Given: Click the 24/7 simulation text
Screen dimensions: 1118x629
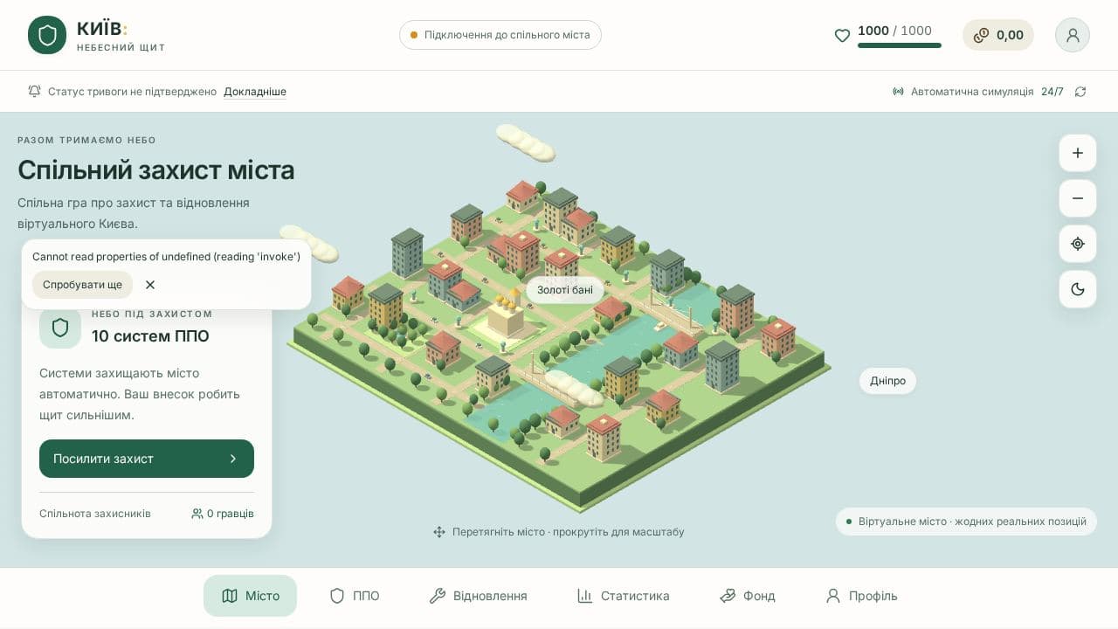Looking at the screenshot, I should (1052, 92).
